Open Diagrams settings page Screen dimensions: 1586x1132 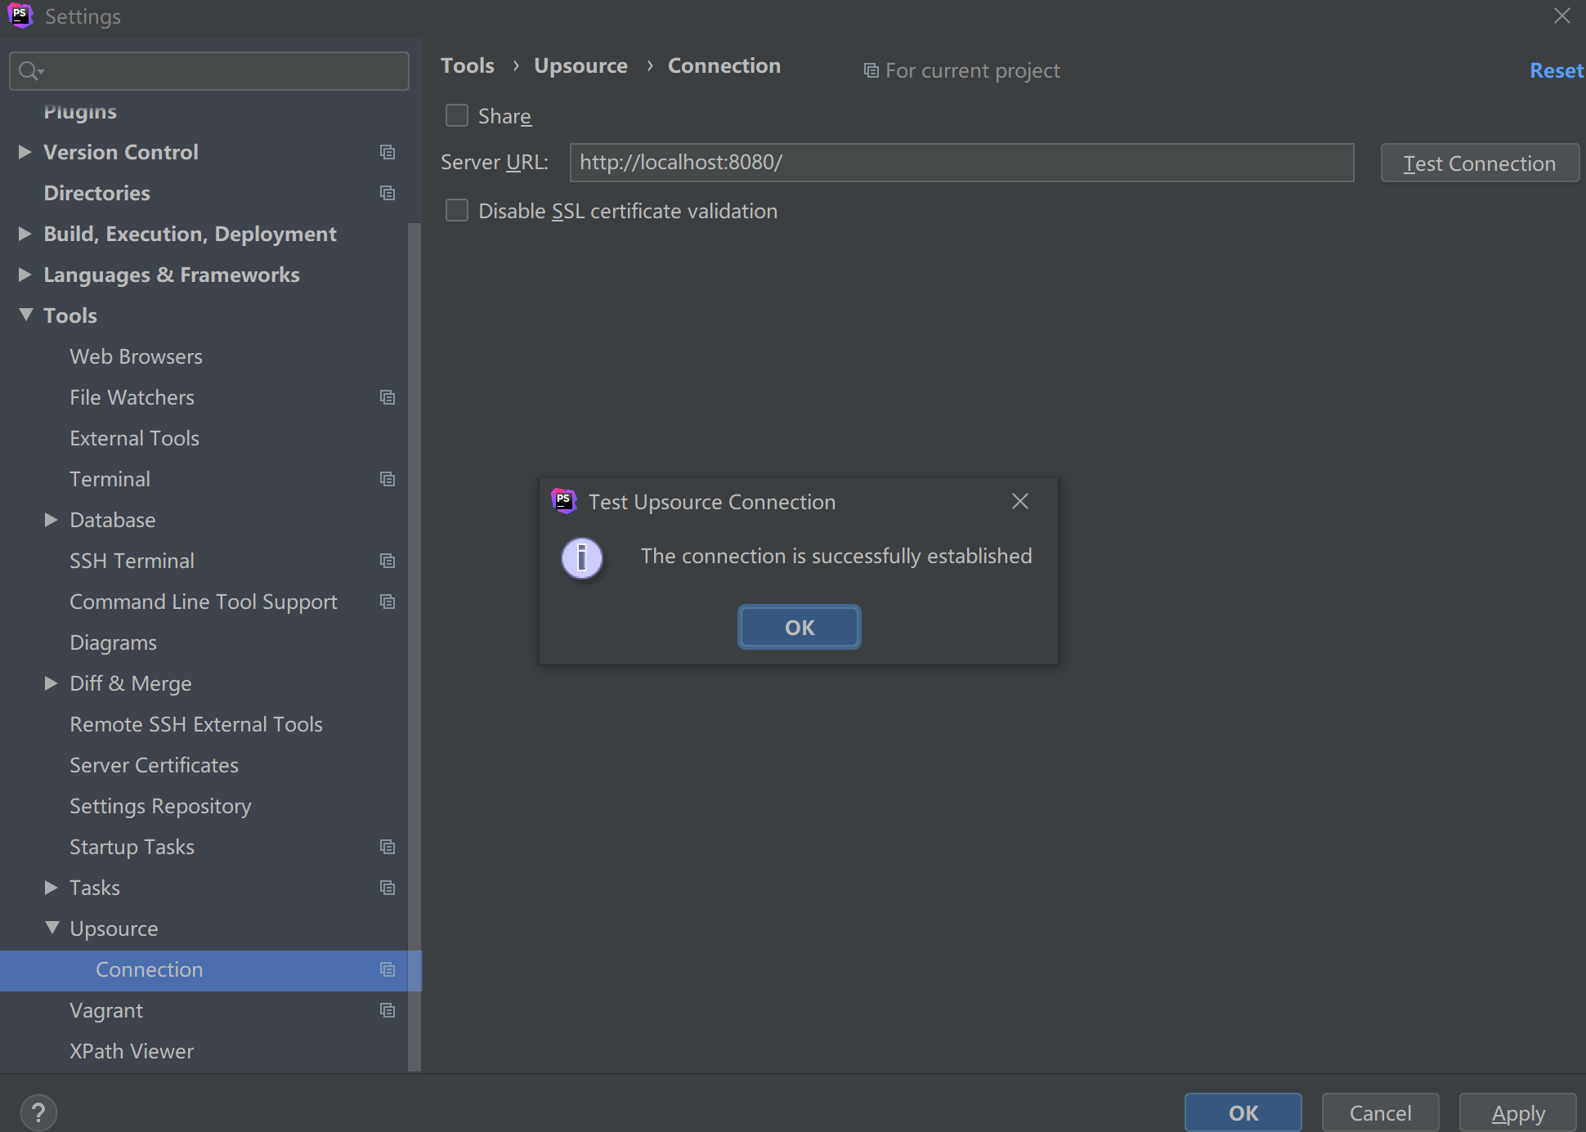pyautogui.click(x=113, y=642)
